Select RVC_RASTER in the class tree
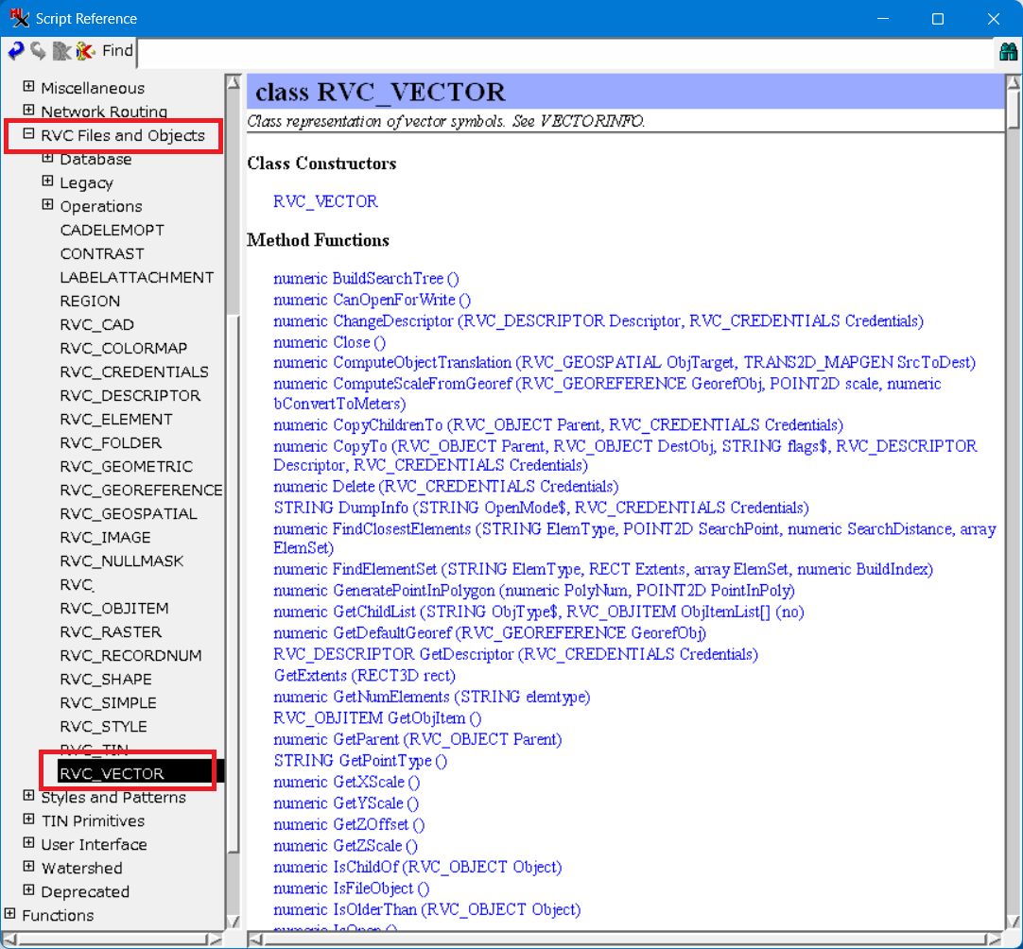This screenshot has height=949, width=1023. [x=111, y=631]
